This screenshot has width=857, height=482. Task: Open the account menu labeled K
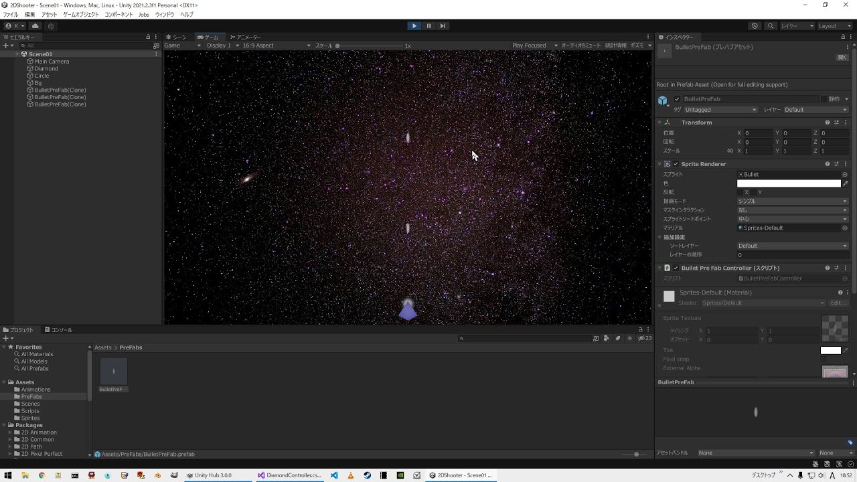click(x=15, y=26)
